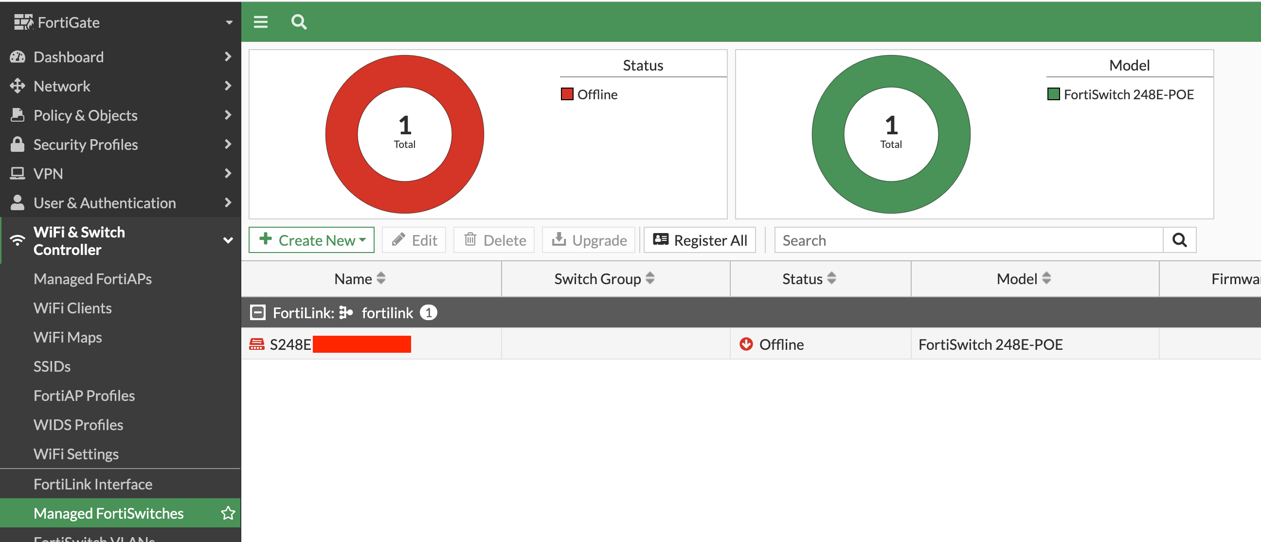Screen dimensions: 1261x542
Task: Sort the table by Name column arrows
Action: 381,278
